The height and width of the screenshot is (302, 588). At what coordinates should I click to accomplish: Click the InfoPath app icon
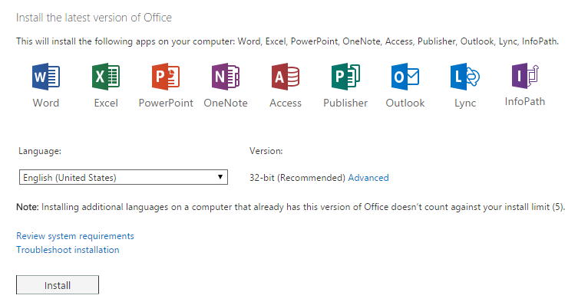click(525, 76)
